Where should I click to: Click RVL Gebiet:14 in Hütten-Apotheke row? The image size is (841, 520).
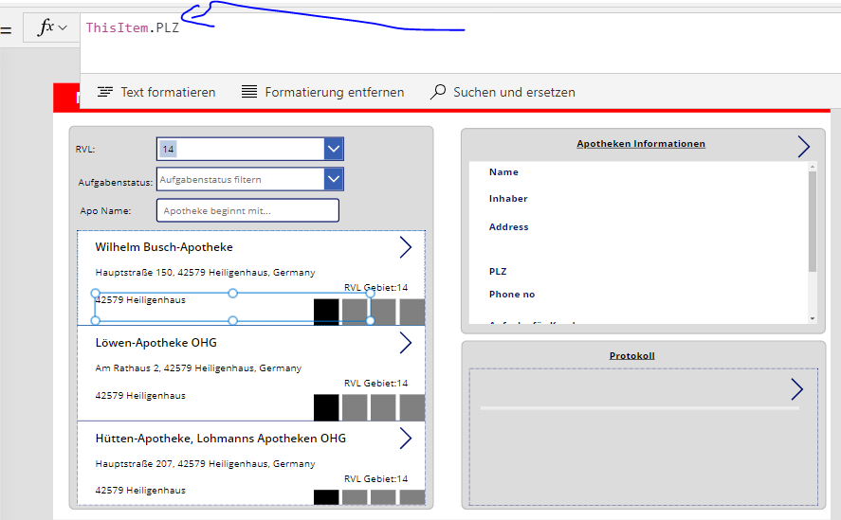[376, 478]
